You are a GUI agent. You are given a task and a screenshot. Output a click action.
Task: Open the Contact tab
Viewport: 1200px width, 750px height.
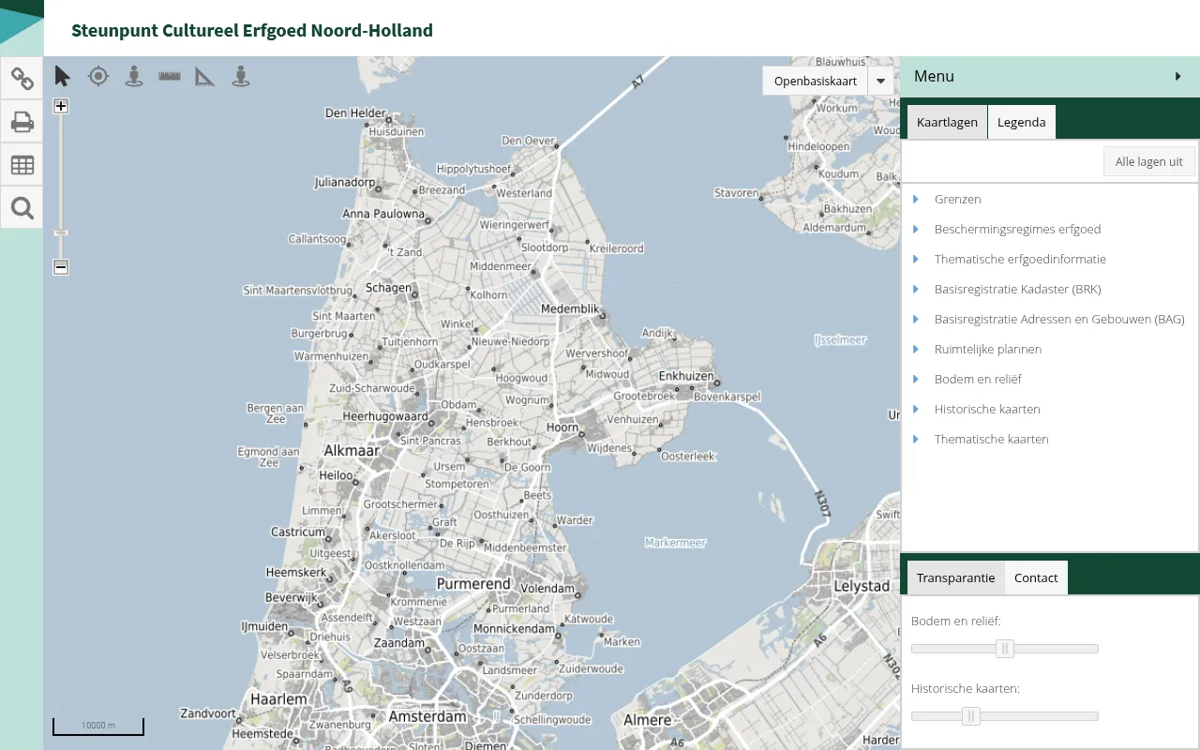click(1036, 577)
